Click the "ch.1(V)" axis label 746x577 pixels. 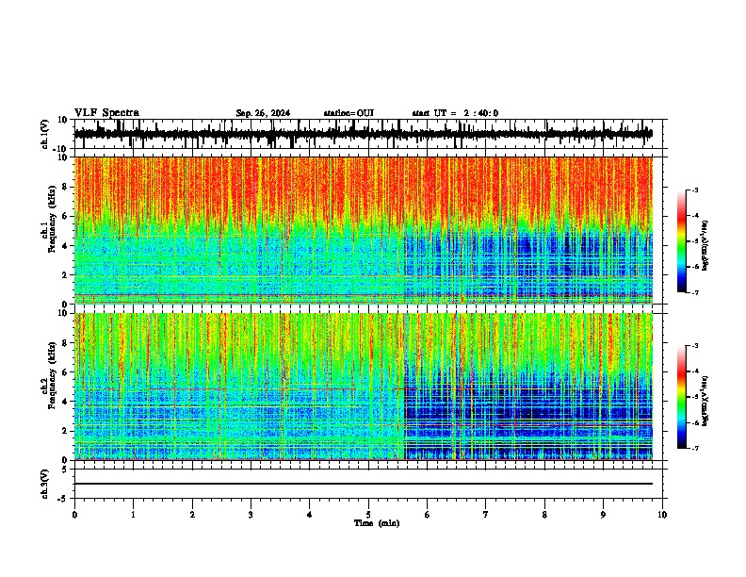click(x=44, y=134)
